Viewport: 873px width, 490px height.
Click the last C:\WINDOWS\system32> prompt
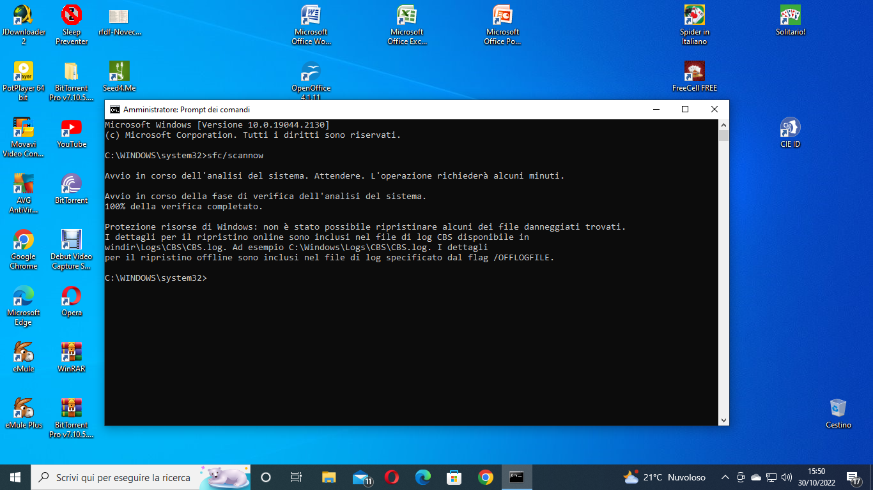[156, 278]
